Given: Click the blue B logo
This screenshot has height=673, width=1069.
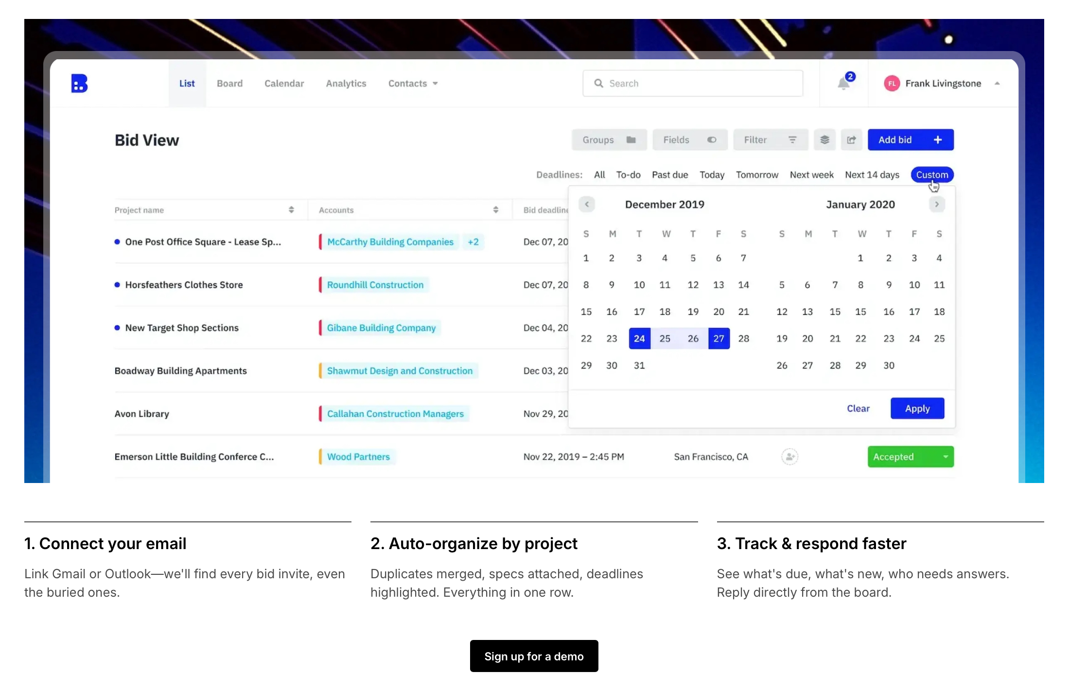Looking at the screenshot, I should [79, 84].
